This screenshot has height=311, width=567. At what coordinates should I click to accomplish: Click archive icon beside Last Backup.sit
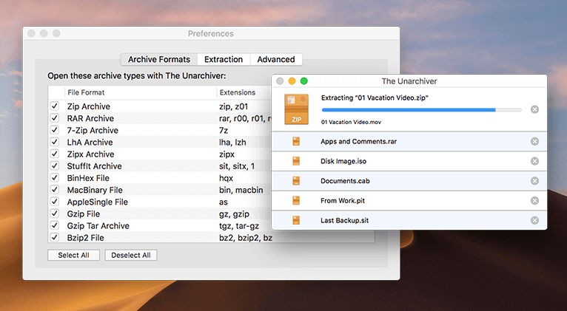click(x=296, y=220)
